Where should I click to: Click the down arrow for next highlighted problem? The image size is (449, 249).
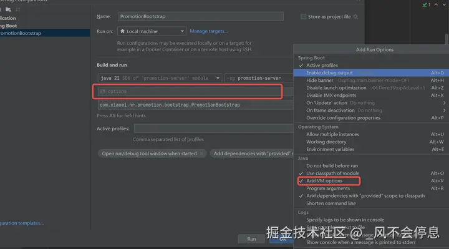pos(444,4)
